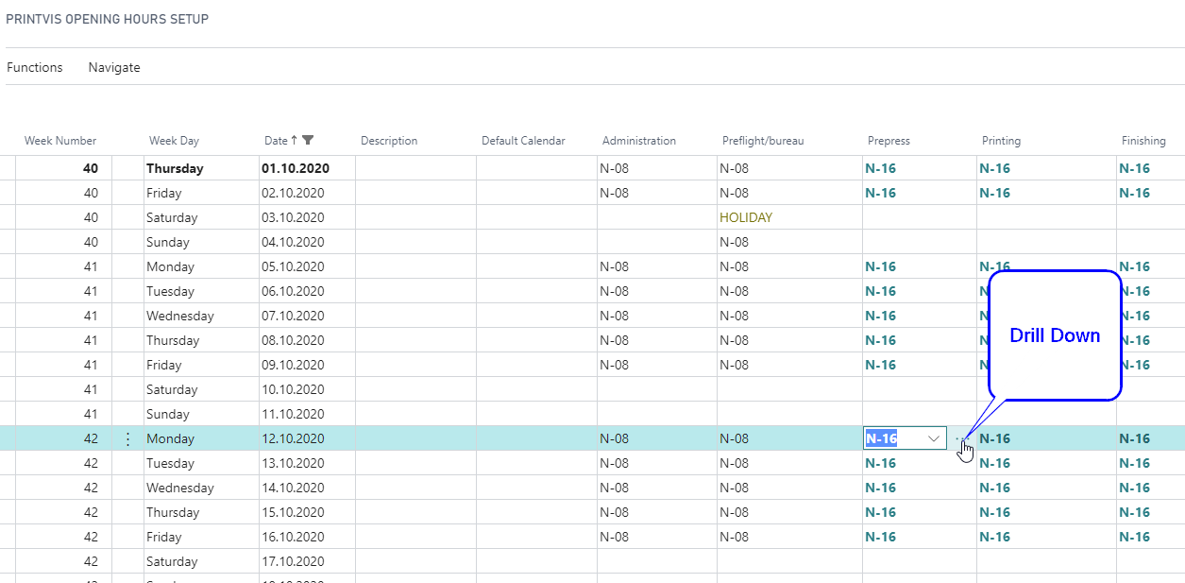Select date cell 08.10.2020

click(293, 340)
